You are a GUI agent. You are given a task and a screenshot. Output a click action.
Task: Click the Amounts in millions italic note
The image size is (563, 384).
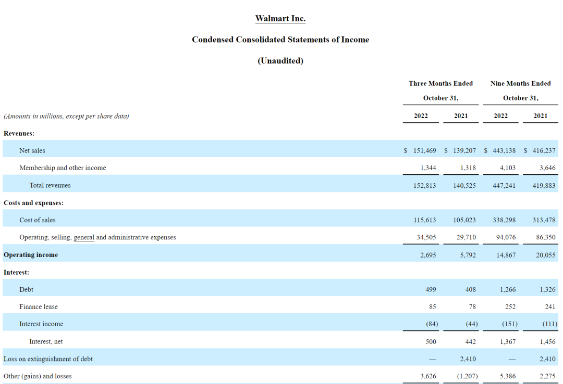66,116
